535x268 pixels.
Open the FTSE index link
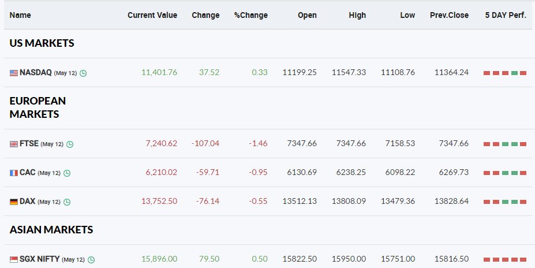pyautogui.click(x=29, y=143)
